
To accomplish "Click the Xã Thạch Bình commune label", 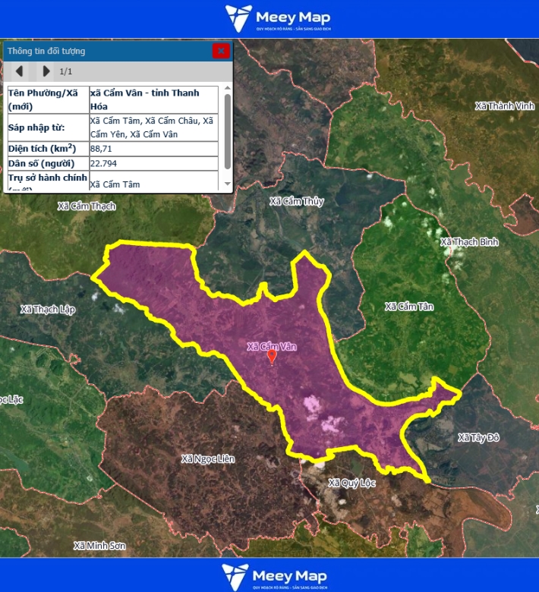I will (x=469, y=242).
